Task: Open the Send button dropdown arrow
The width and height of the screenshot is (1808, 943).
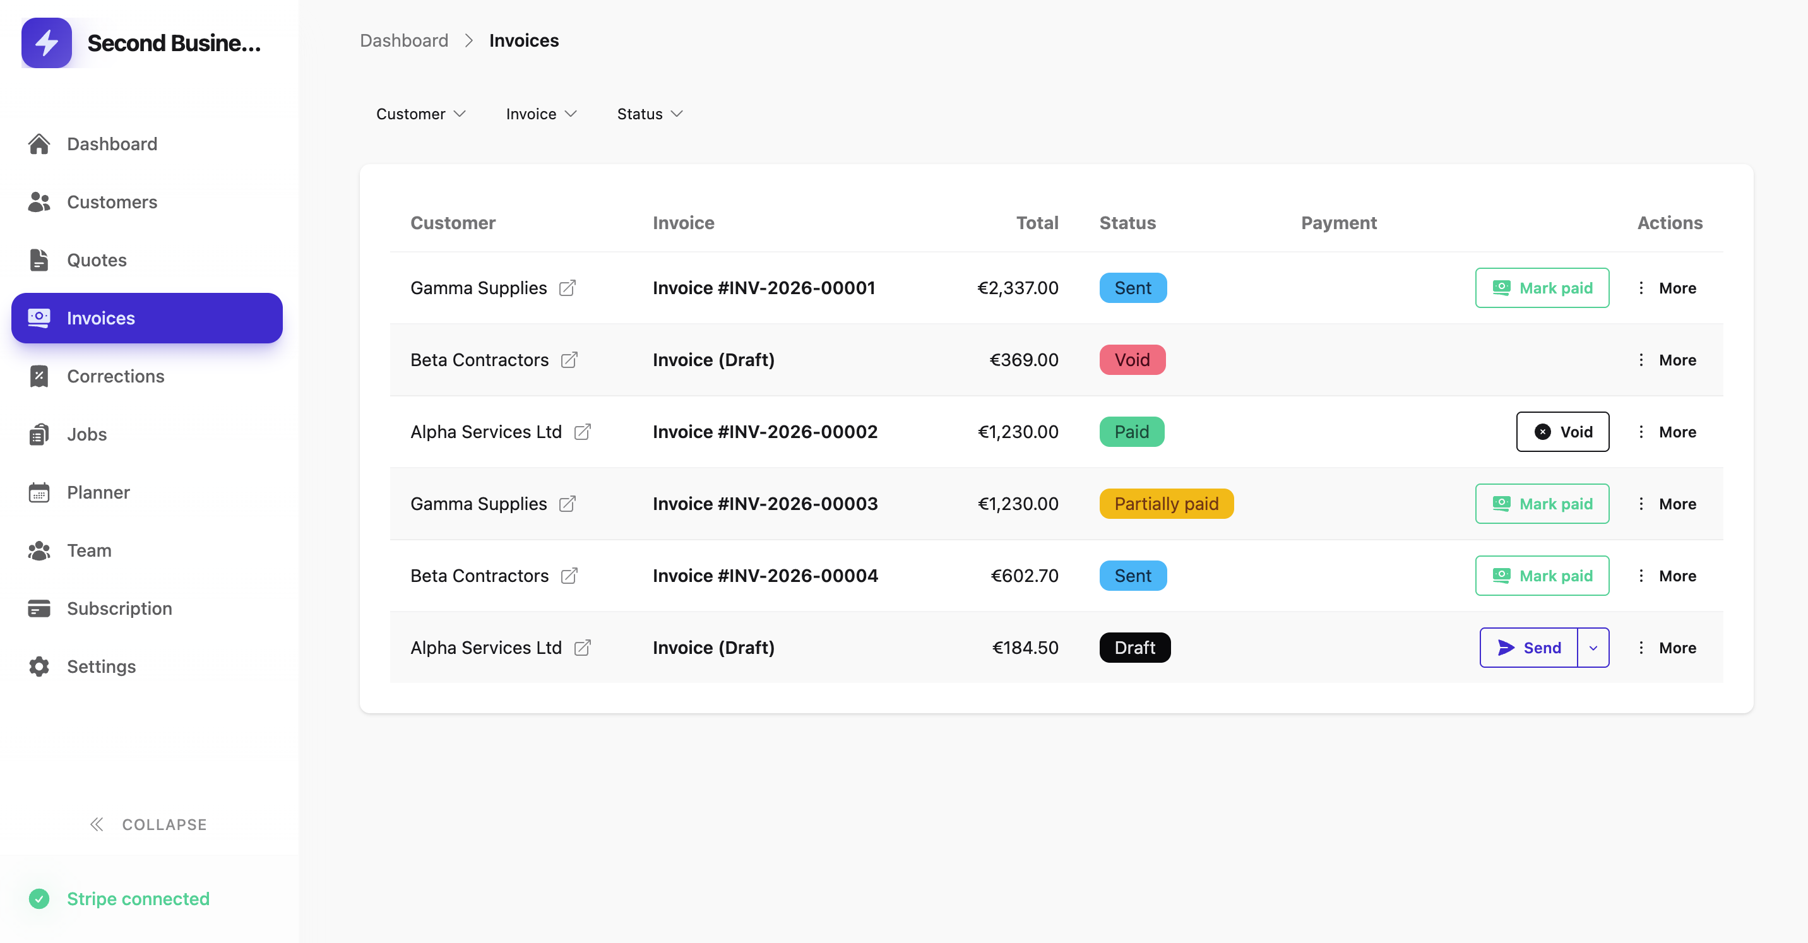Action: pos(1593,648)
